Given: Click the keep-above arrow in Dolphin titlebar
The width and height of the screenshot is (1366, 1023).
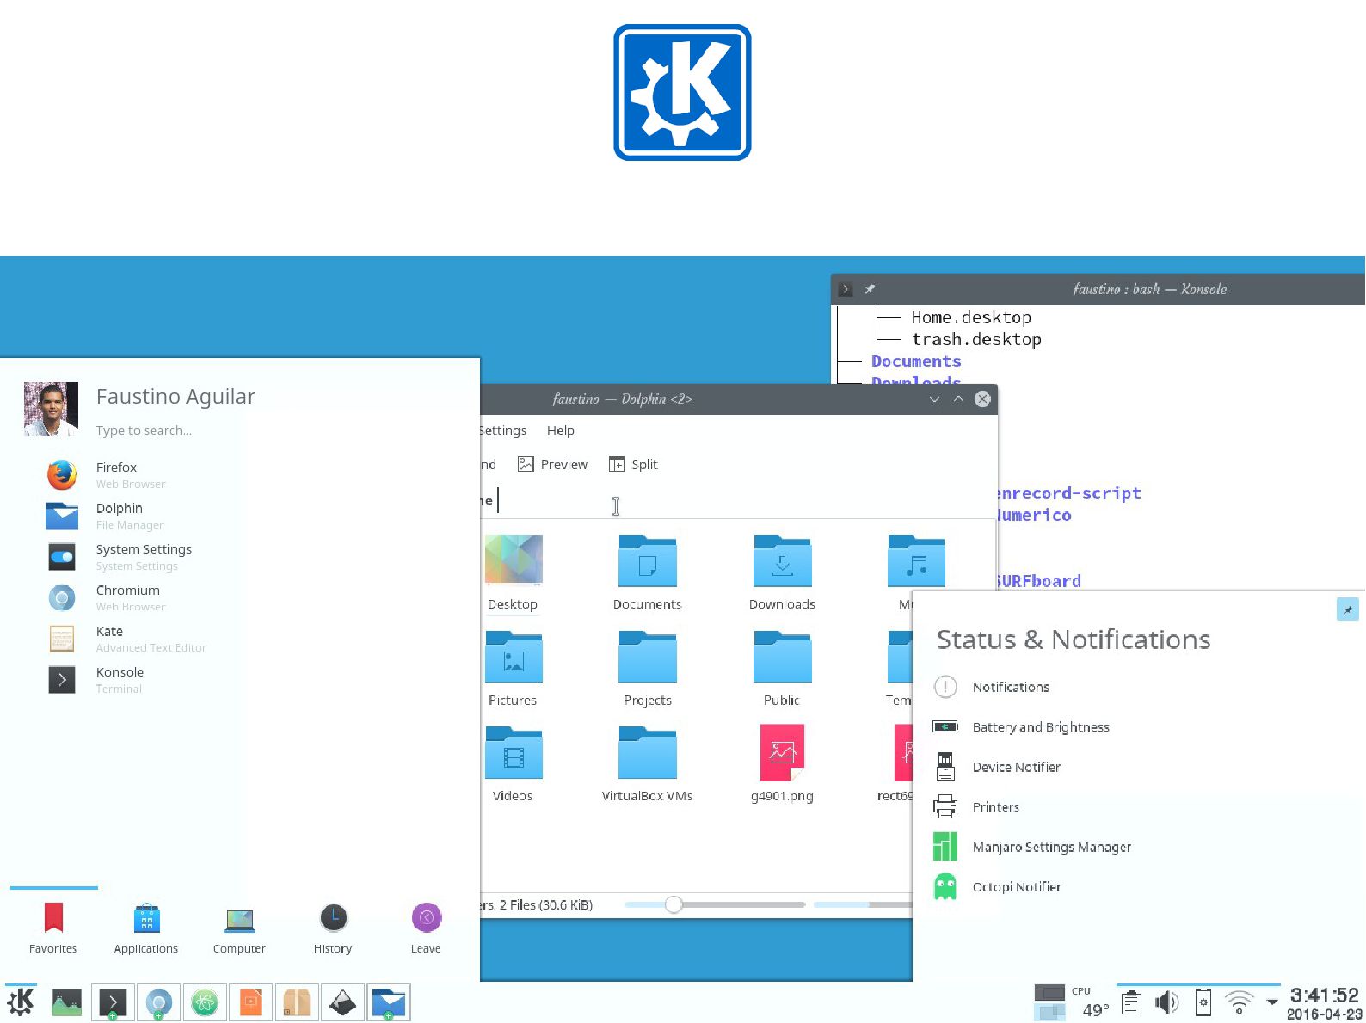Looking at the screenshot, I should (958, 400).
